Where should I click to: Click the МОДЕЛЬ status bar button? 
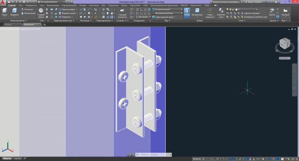(196, 159)
